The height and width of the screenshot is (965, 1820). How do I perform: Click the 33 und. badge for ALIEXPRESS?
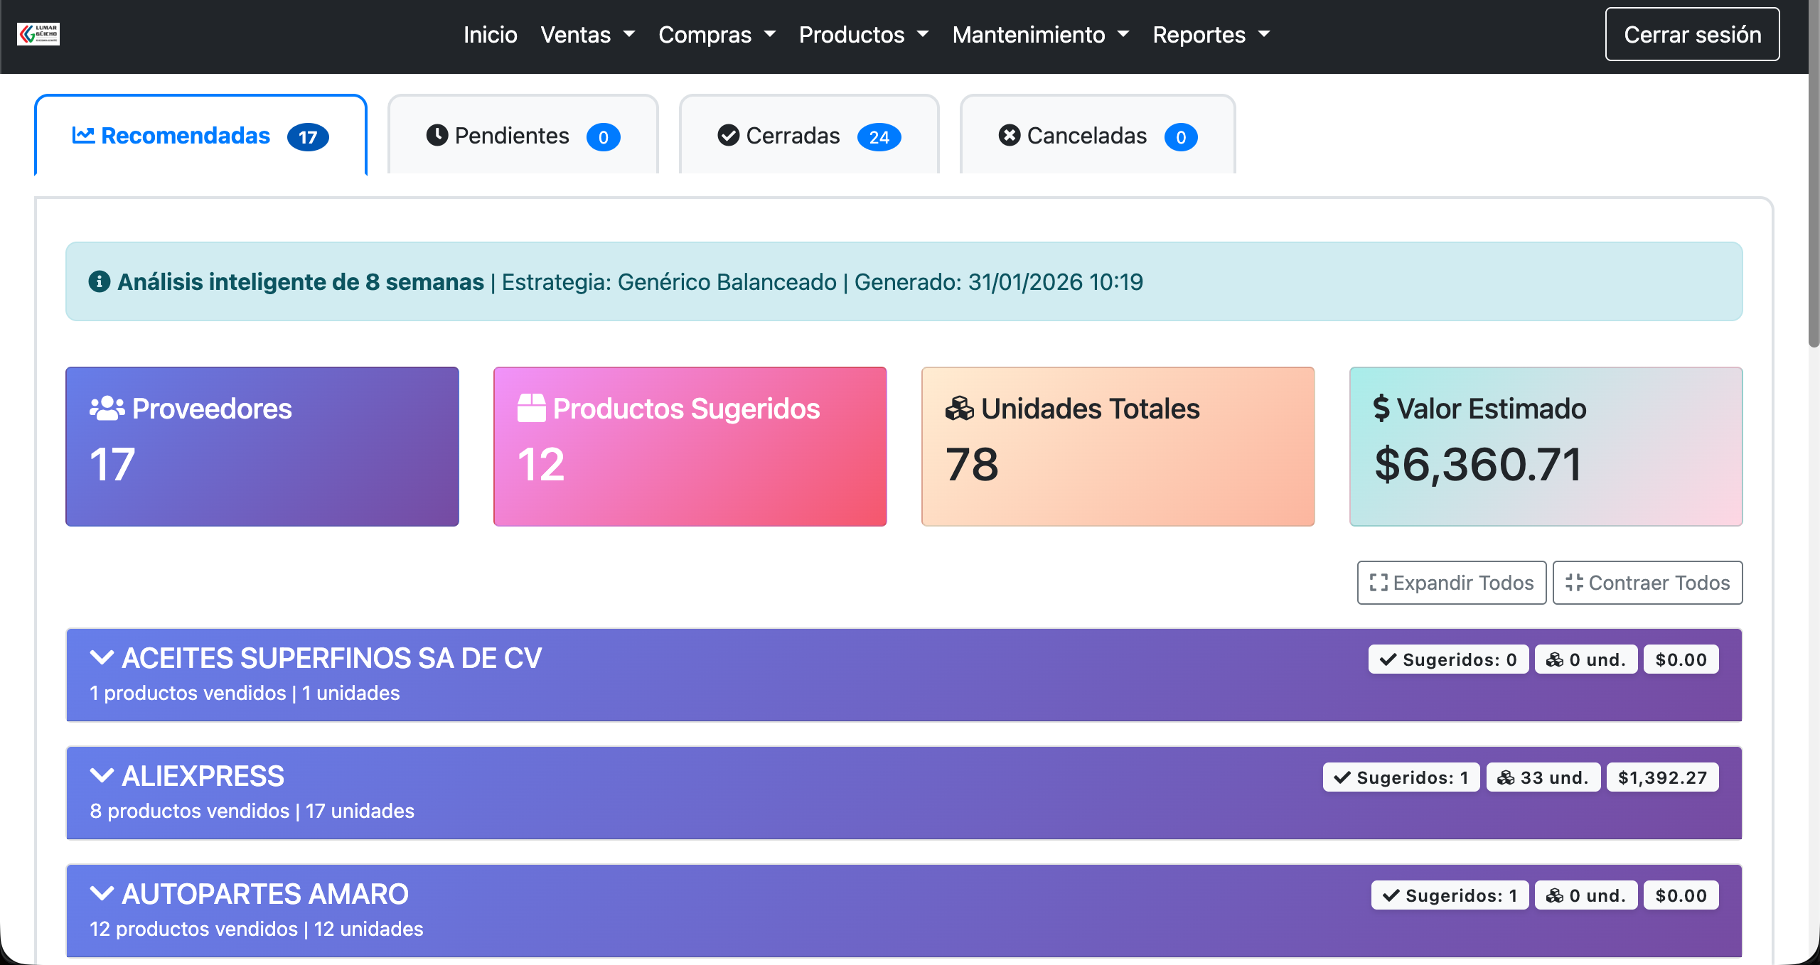[x=1543, y=777]
